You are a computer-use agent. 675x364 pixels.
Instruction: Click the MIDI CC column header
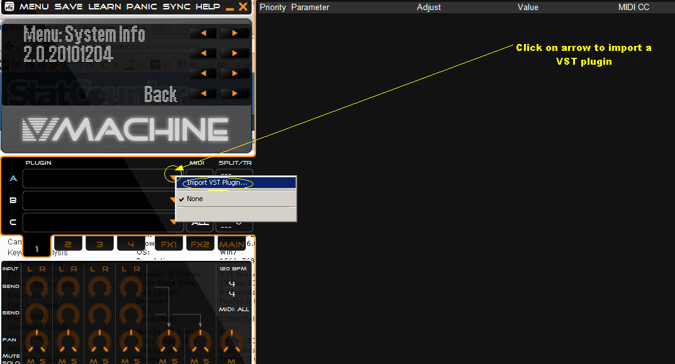pyautogui.click(x=633, y=8)
